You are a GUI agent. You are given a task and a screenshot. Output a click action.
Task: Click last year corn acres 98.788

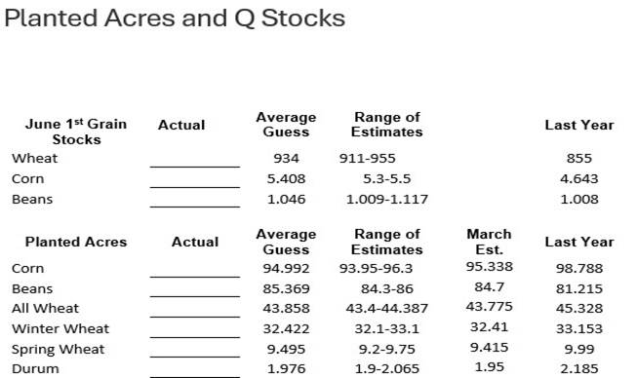[x=579, y=268]
